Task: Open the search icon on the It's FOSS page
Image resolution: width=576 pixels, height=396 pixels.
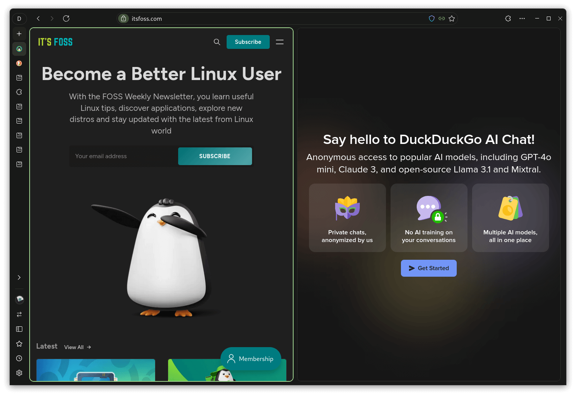Action: click(217, 42)
